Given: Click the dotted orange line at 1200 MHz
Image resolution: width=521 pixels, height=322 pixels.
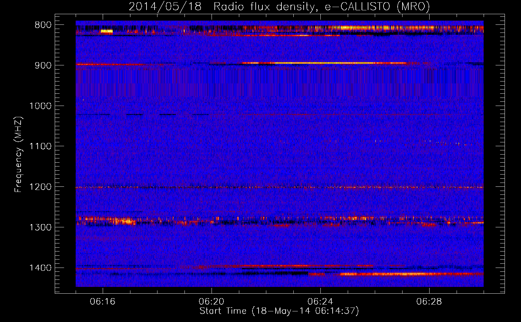Looking at the screenshot, I should pyautogui.click(x=279, y=187).
